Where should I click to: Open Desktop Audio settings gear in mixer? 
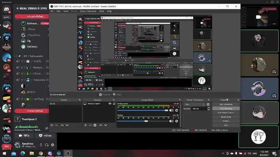coord(177,110)
